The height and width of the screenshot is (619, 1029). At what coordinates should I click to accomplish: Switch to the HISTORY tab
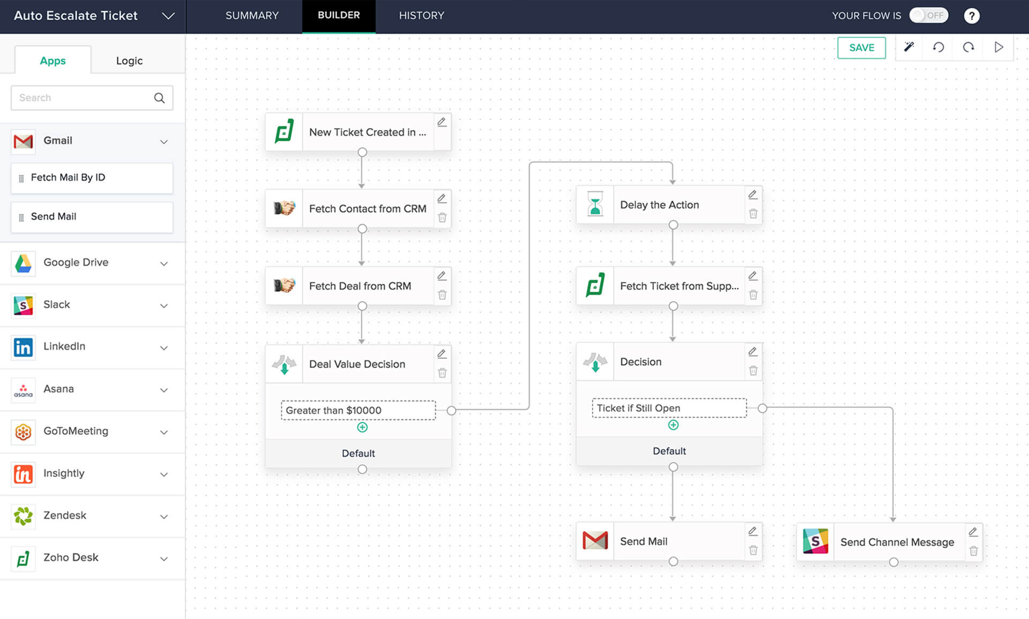coord(421,16)
